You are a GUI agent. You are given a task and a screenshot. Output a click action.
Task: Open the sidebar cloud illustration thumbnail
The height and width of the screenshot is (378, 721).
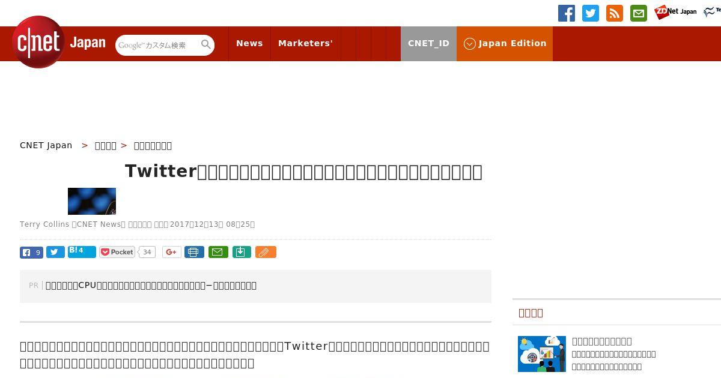[x=542, y=354]
